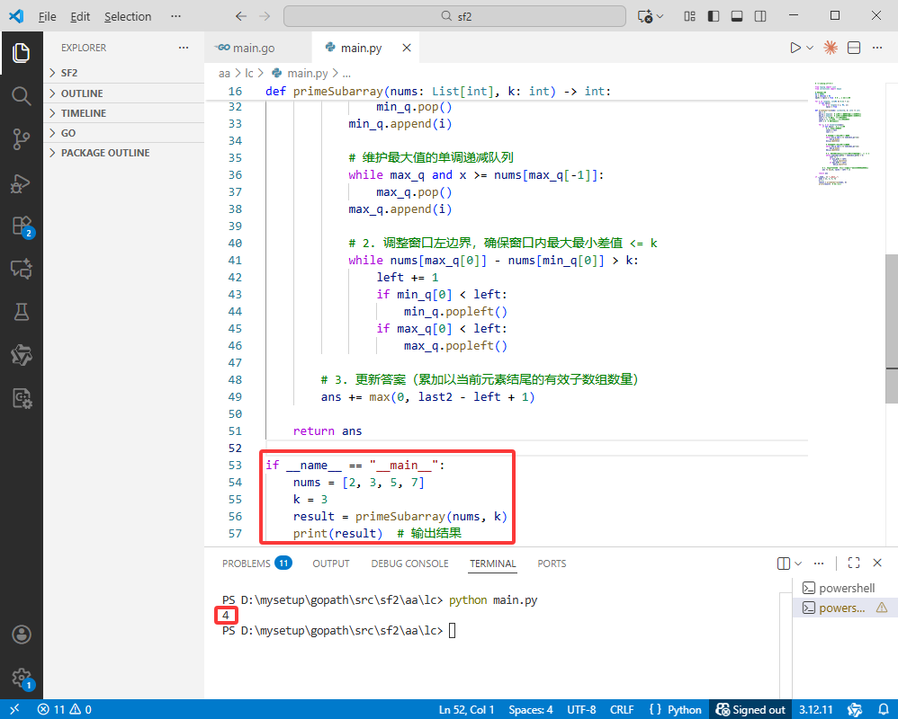
Task: Show more menu items via ellipsis
Action: point(175,16)
